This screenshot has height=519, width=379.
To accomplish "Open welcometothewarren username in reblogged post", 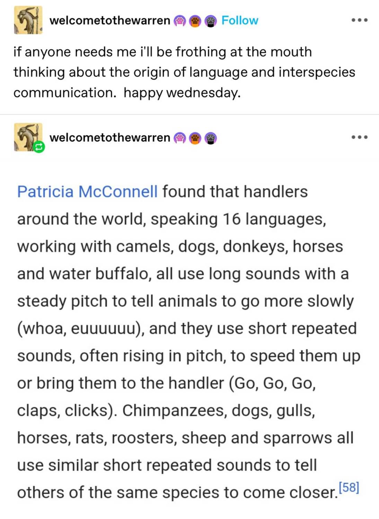I will click(110, 137).
